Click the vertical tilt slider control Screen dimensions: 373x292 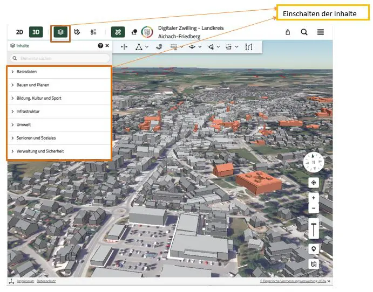[314, 229]
